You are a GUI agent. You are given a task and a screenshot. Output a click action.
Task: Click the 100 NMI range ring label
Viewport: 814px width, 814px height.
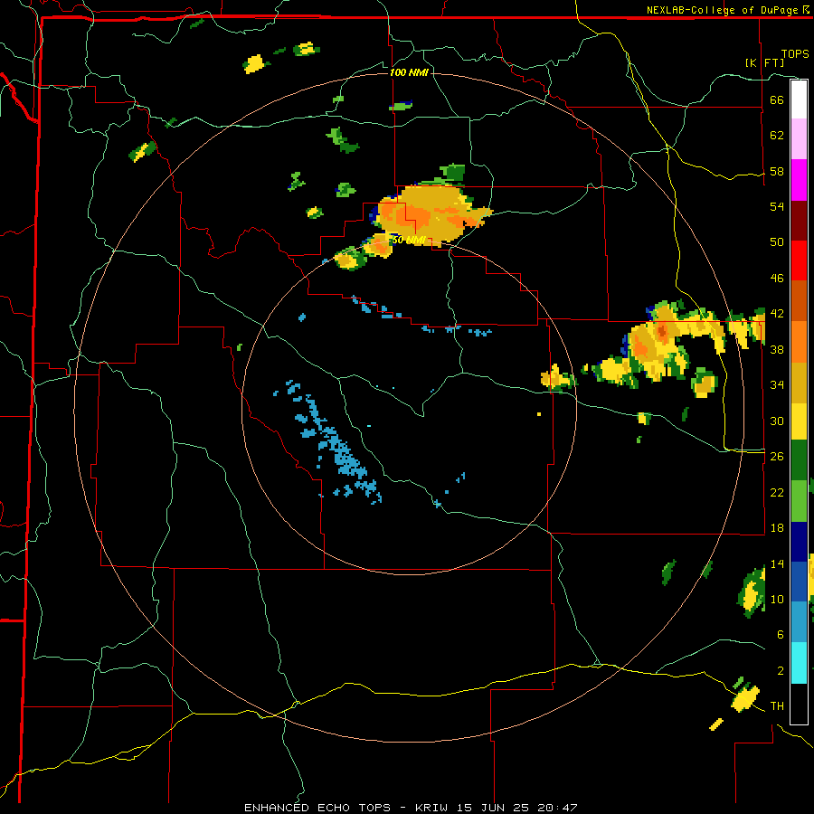point(409,72)
